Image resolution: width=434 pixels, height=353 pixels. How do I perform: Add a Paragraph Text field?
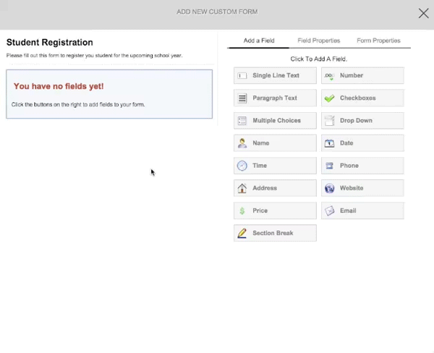[275, 98]
